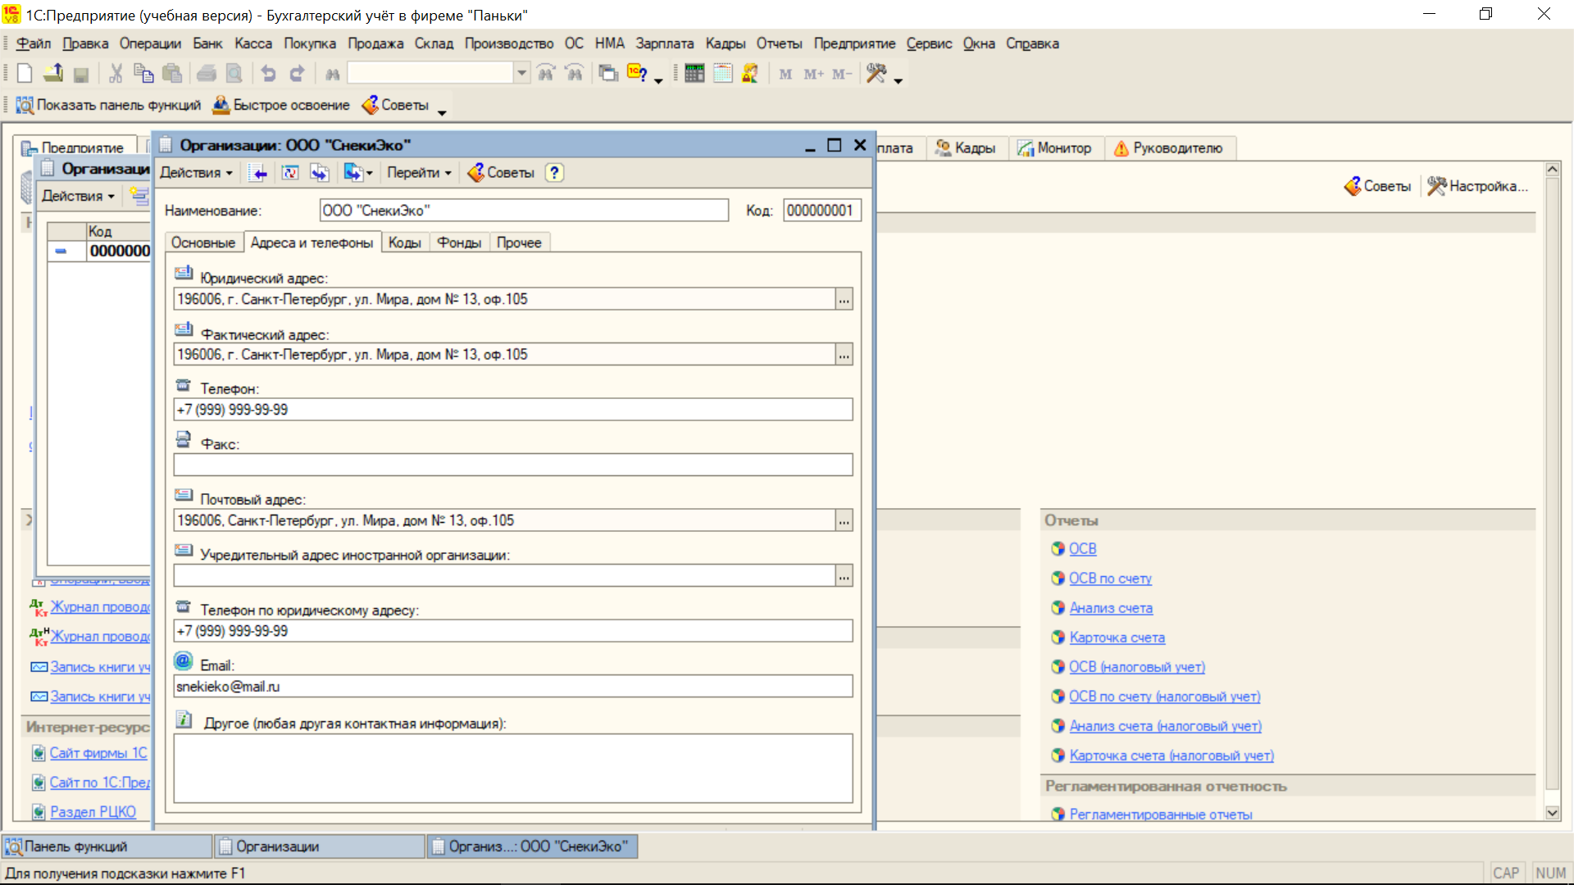
Task: Open Действия dropdown in organization form
Action: [x=196, y=173]
